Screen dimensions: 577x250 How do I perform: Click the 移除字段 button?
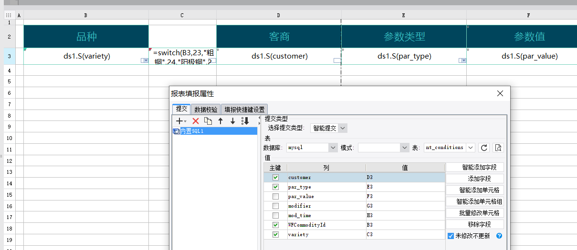coord(474,224)
